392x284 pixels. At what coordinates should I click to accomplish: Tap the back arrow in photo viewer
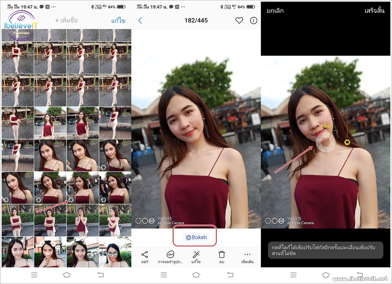point(140,21)
